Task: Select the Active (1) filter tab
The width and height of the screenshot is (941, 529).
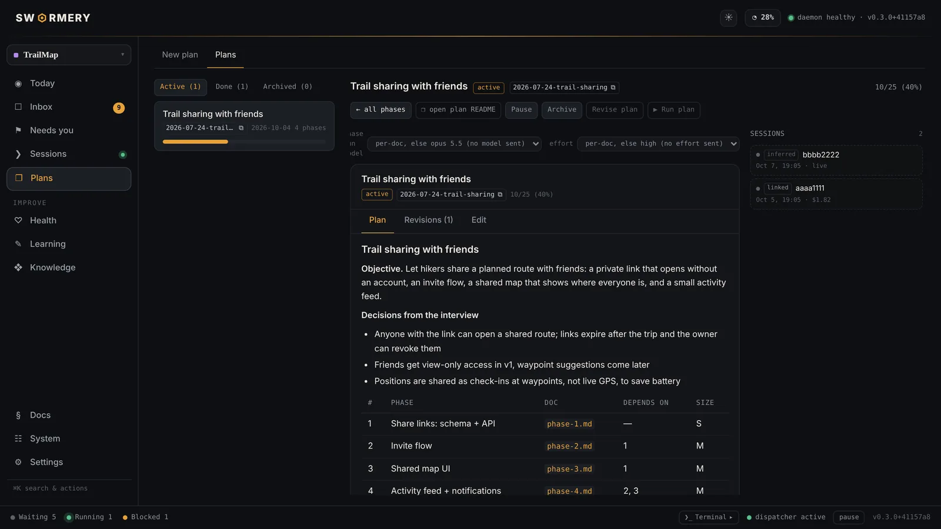Action: tap(181, 87)
